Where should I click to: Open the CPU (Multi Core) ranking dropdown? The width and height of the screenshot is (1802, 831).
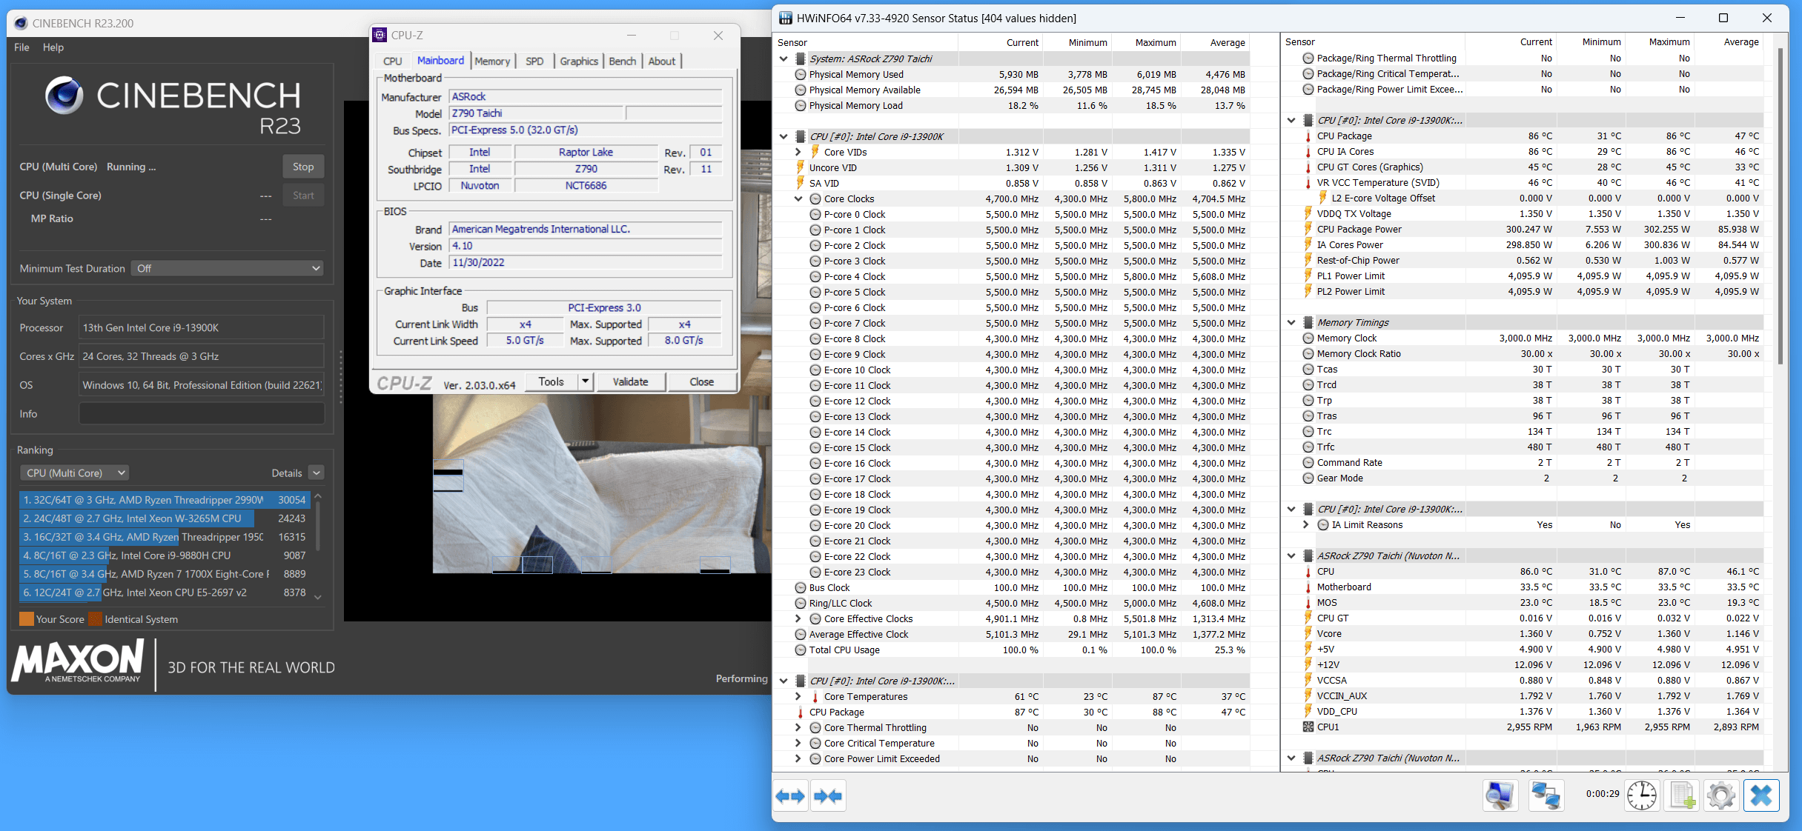[74, 473]
